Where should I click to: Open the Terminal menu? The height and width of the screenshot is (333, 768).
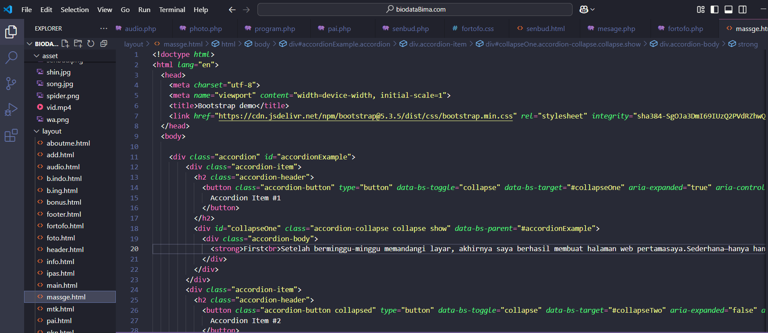coord(172,9)
